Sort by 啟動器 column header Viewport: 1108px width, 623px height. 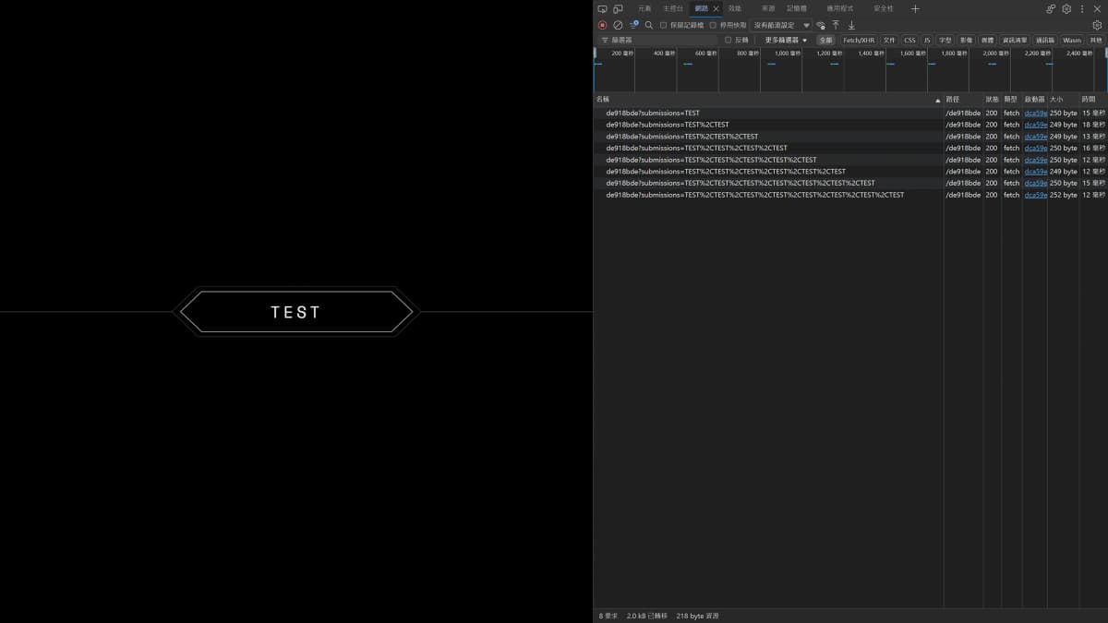pos(1035,99)
